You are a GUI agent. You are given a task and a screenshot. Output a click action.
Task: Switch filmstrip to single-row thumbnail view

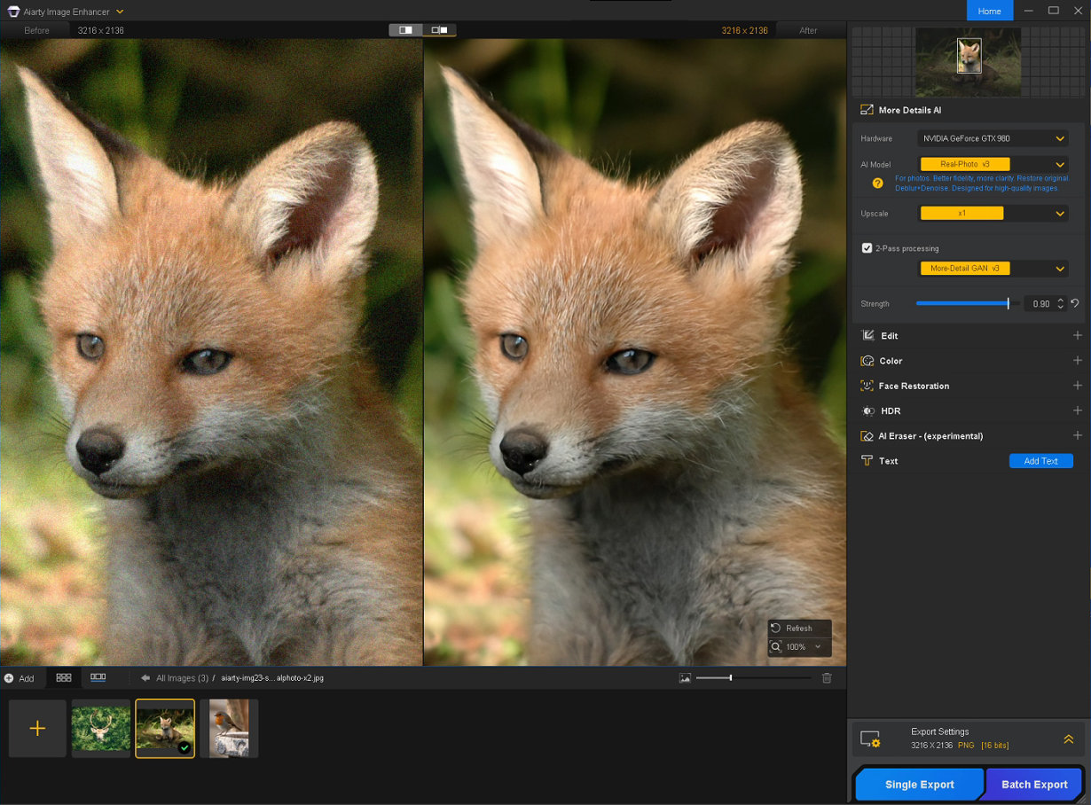point(98,677)
